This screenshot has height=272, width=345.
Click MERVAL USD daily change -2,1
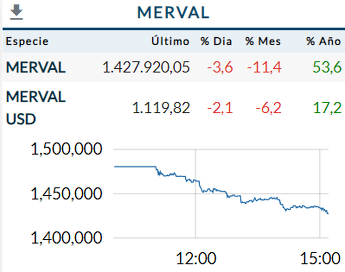(220, 108)
